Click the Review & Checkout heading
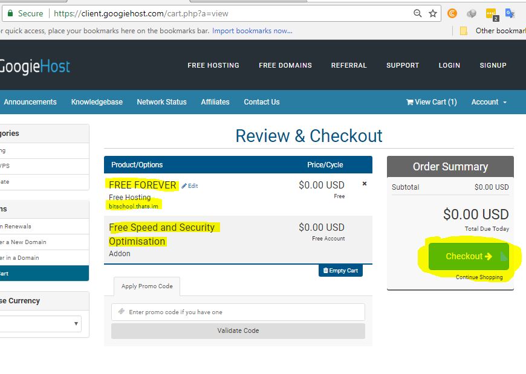The width and height of the screenshot is (526, 374). (x=308, y=136)
